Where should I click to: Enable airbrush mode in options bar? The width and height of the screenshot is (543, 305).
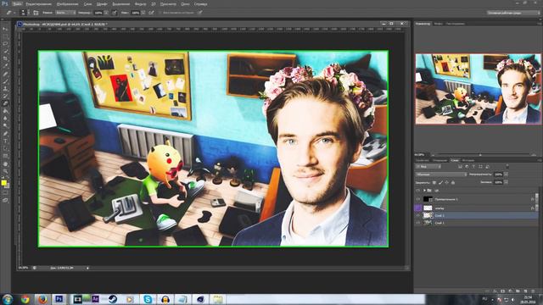click(151, 13)
